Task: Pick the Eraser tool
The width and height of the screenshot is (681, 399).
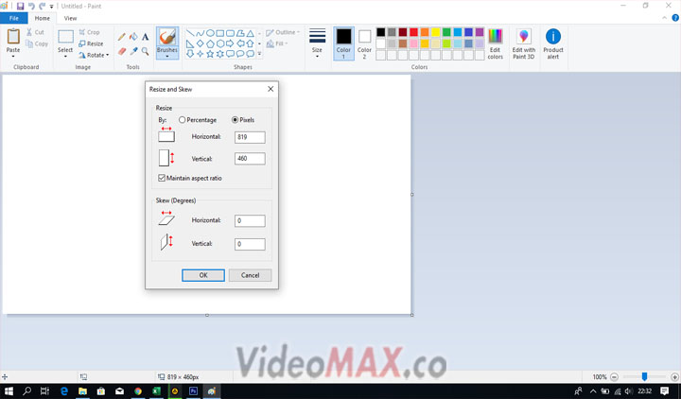Action: click(122, 51)
